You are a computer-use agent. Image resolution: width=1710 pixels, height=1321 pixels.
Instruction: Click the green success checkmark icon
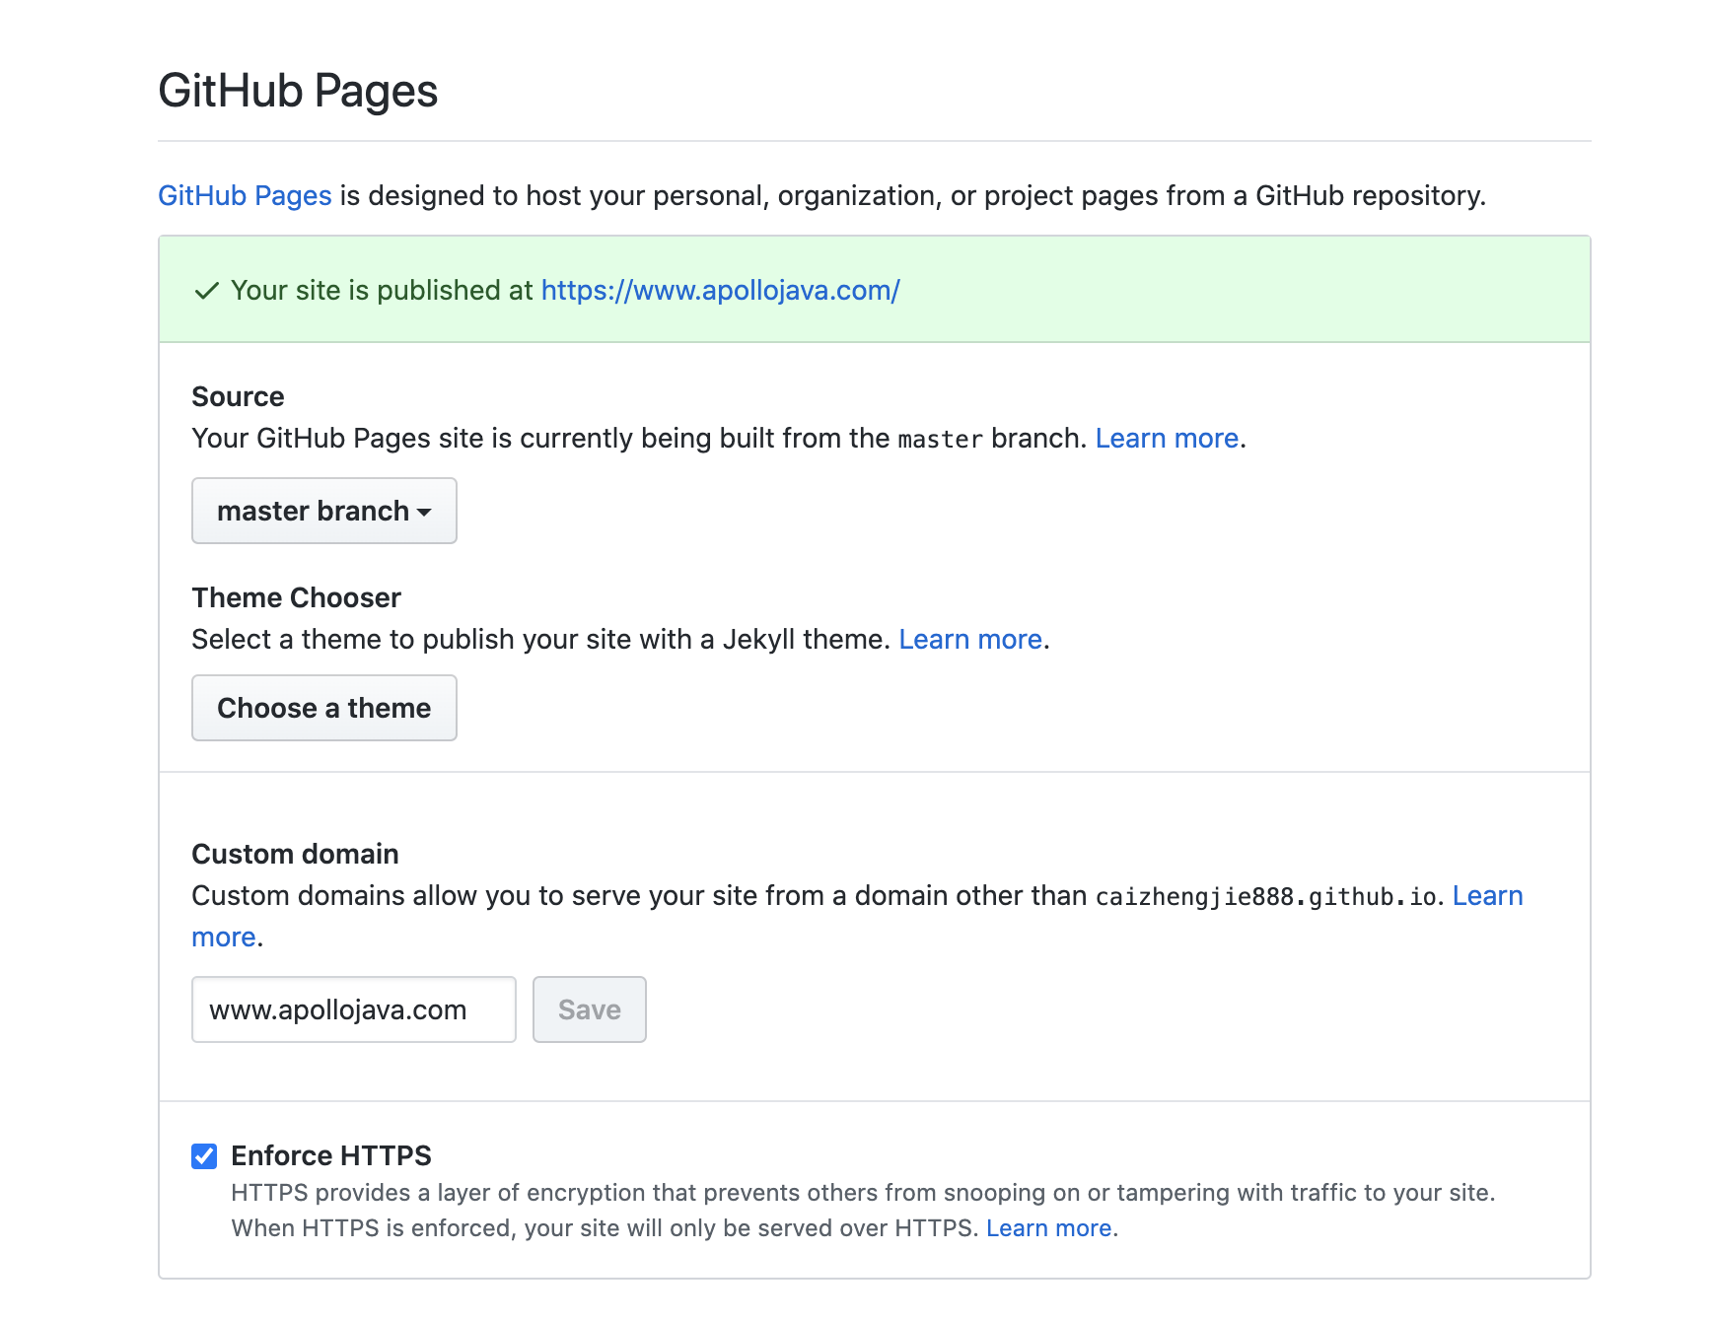pyautogui.click(x=206, y=291)
